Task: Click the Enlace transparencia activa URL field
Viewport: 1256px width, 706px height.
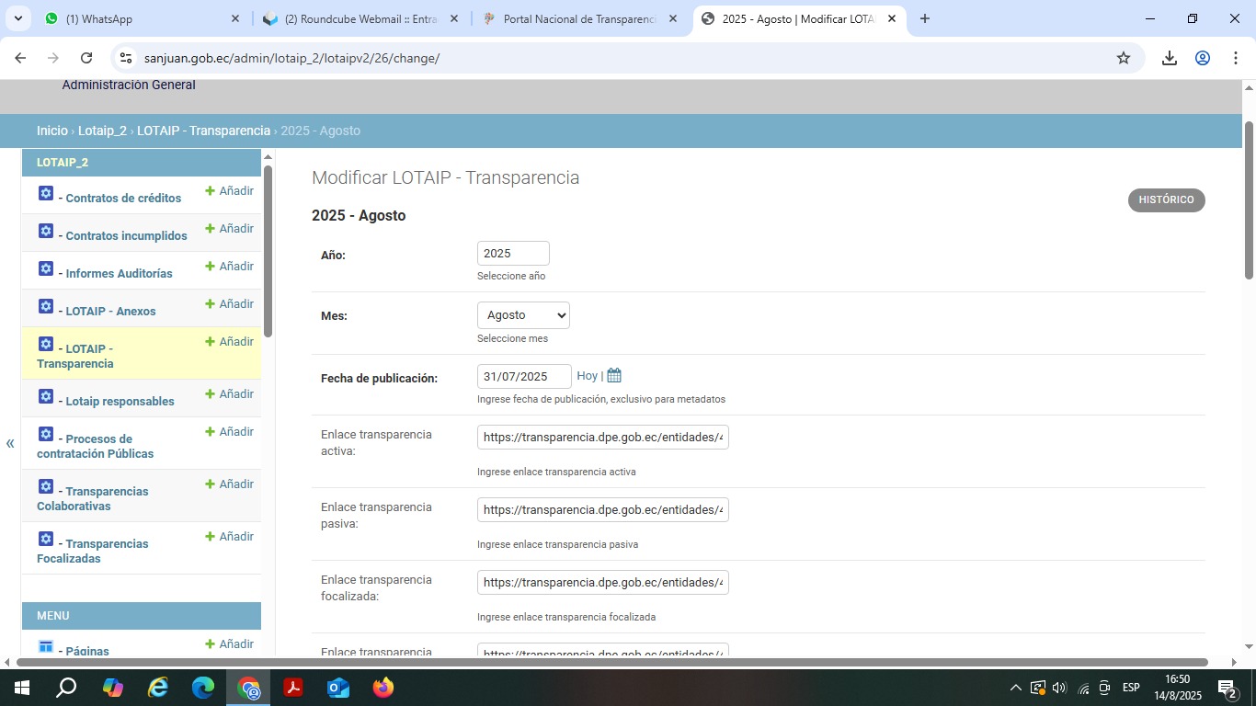Action: (x=602, y=438)
